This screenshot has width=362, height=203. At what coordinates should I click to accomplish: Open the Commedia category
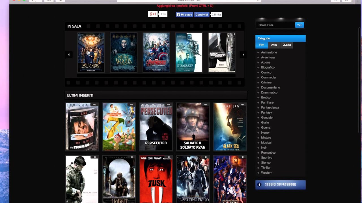click(x=268, y=78)
